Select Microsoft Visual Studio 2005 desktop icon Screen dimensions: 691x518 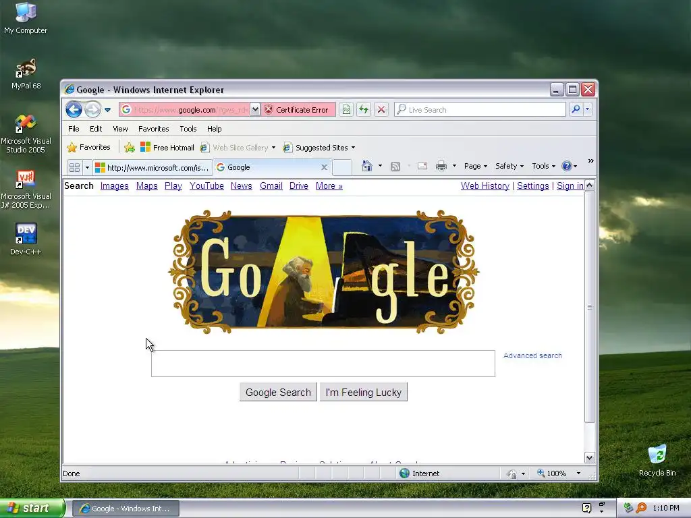click(x=26, y=134)
